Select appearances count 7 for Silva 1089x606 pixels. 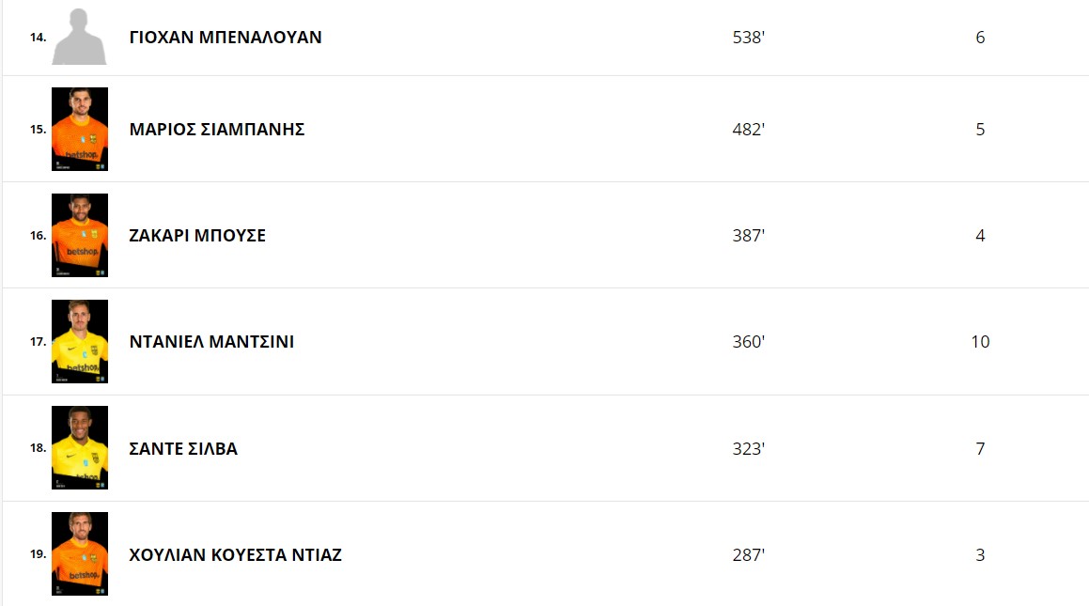coord(980,449)
